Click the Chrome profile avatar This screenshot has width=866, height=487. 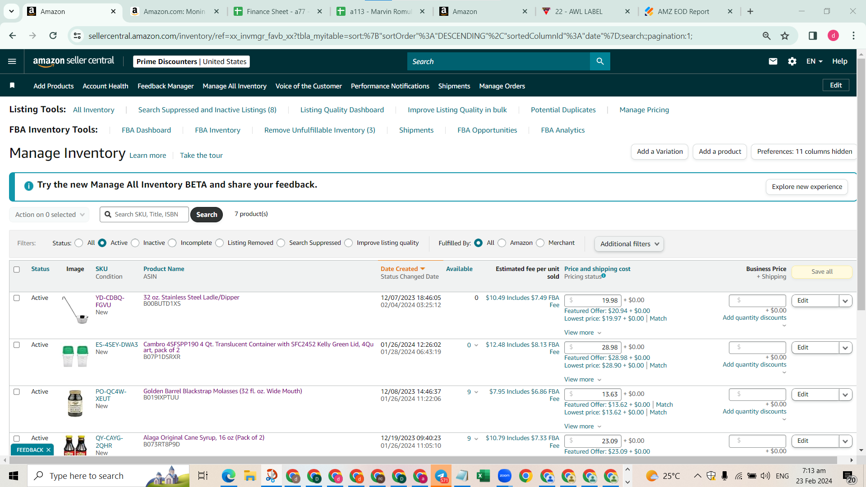point(833,36)
